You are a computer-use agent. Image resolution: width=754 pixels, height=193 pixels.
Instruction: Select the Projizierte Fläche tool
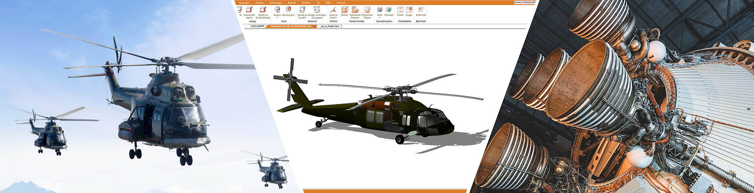click(367, 12)
